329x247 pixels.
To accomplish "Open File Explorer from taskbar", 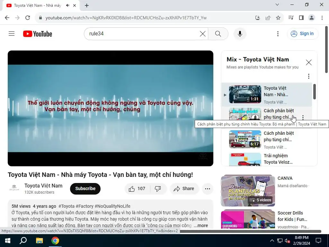I will [x=39, y=241].
